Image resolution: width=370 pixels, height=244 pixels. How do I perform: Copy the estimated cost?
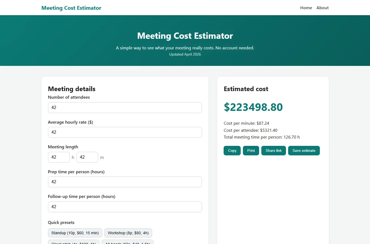point(232,151)
